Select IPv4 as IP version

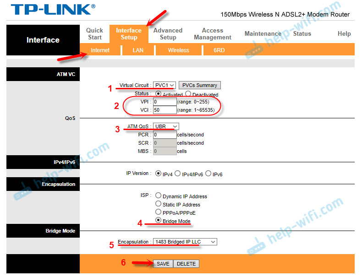(x=158, y=174)
